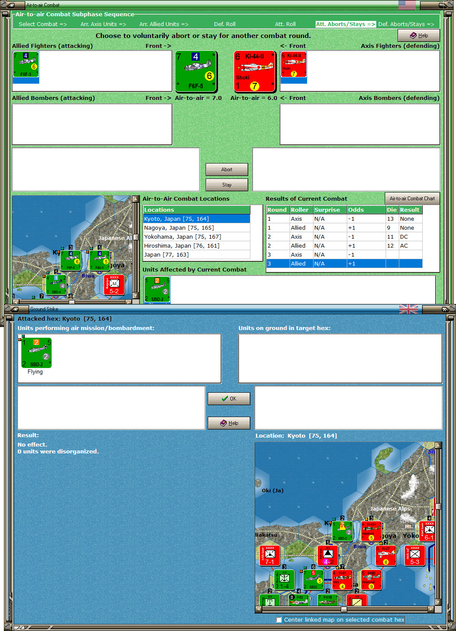Click the AC result cell in round 2 Allied row
Image resolution: width=456 pixels, height=631 pixels.
[x=410, y=246]
